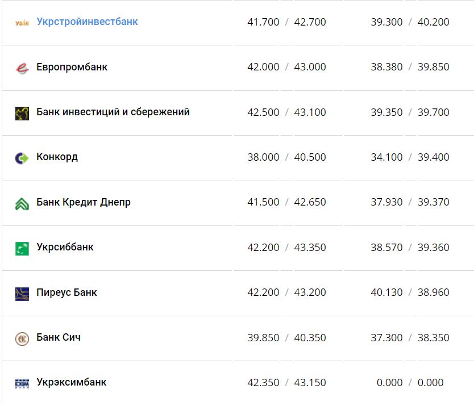Click the 0.000 rate for Укрэксимбанк
Image resolution: width=474 pixels, height=406 pixels.
[x=390, y=382]
